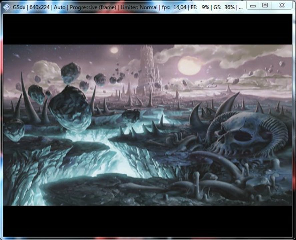The width and height of the screenshot is (296, 240).
Task: Close the GSdx window
Action: tap(282, 5)
